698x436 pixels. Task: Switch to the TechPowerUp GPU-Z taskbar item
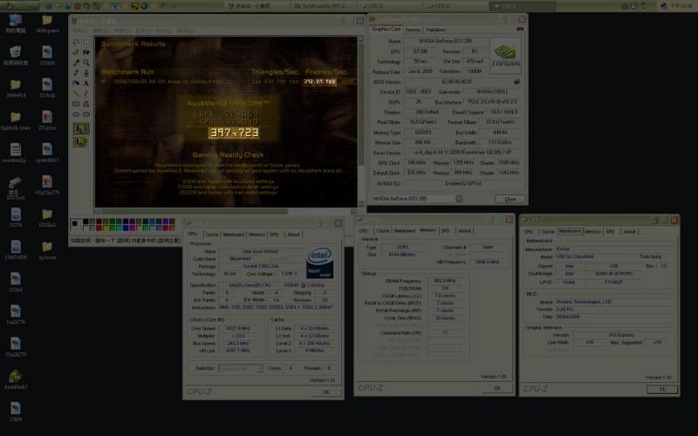pyautogui.click(x=324, y=6)
